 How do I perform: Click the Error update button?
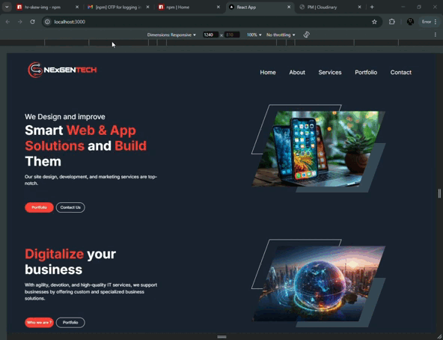[x=427, y=22]
